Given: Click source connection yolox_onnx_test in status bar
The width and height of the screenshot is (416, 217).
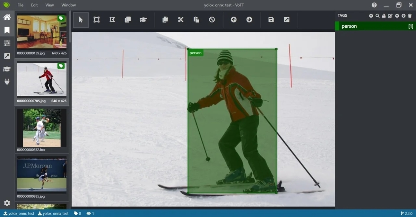Looking at the screenshot, I should [19, 214].
